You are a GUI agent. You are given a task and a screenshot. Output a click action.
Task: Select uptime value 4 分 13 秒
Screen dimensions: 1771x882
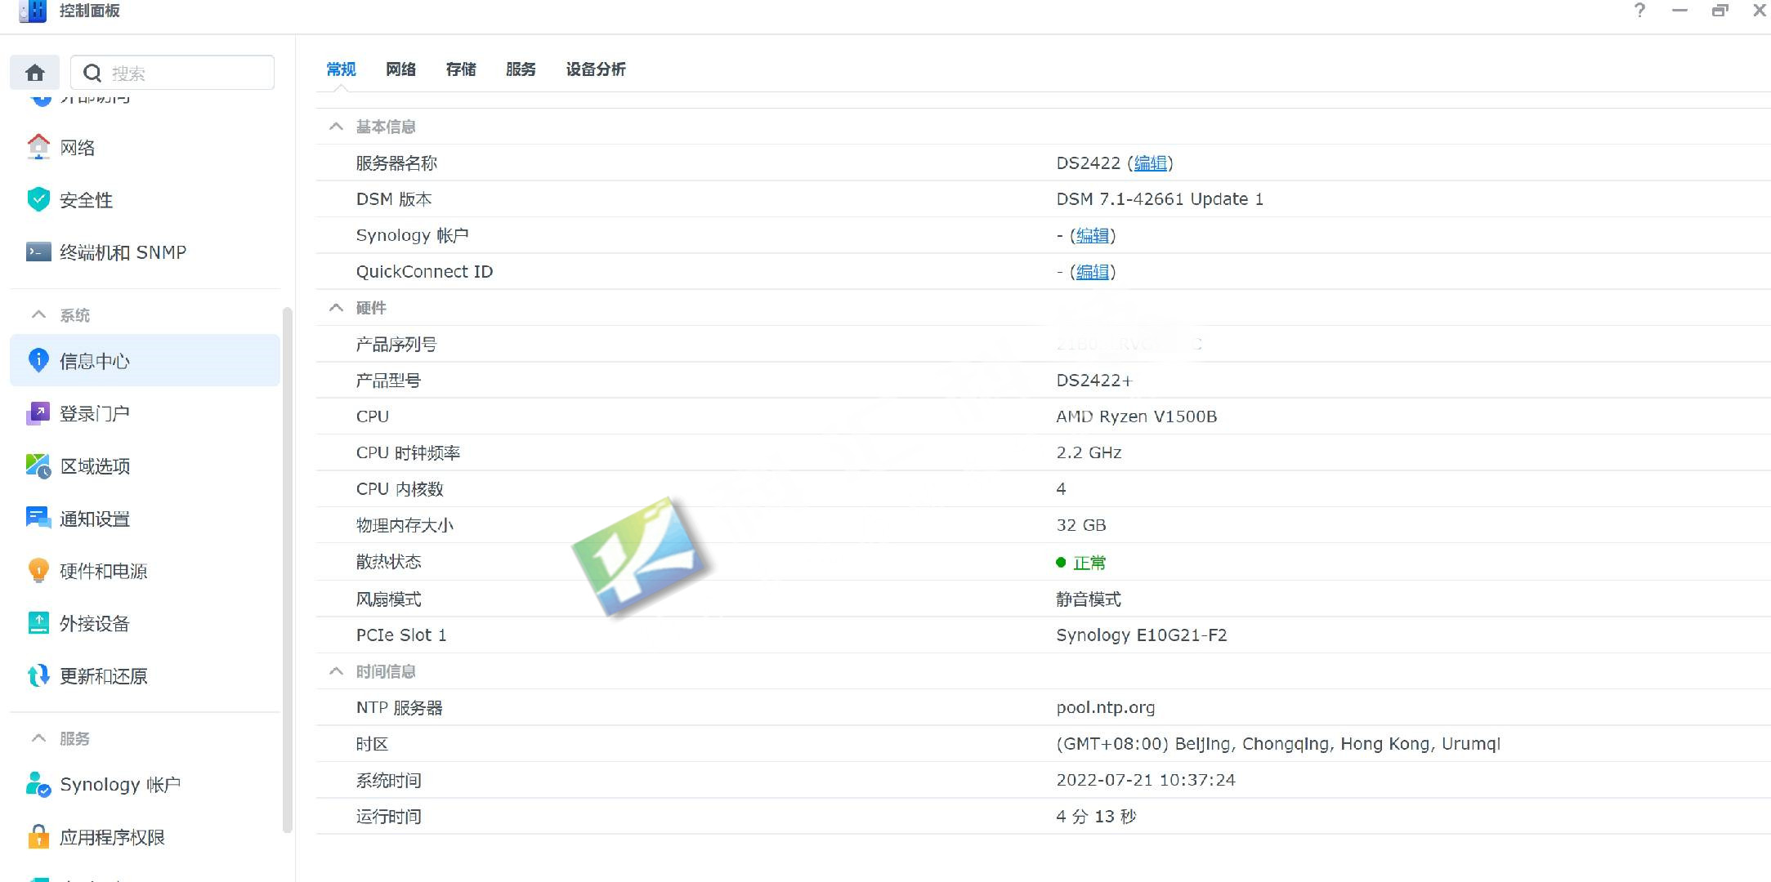coord(1096,817)
